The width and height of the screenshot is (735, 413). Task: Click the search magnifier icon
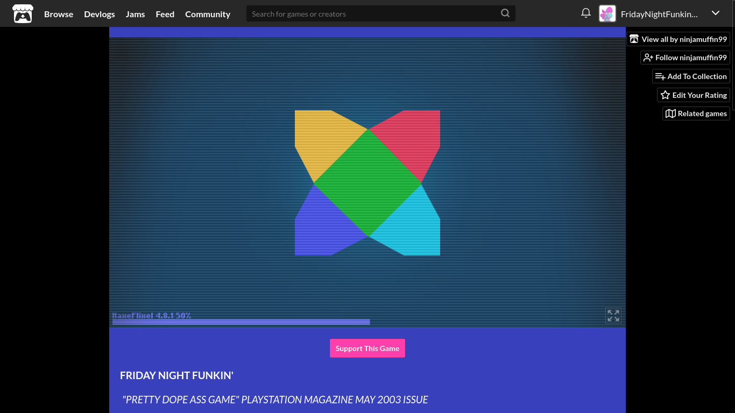point(505,13)
